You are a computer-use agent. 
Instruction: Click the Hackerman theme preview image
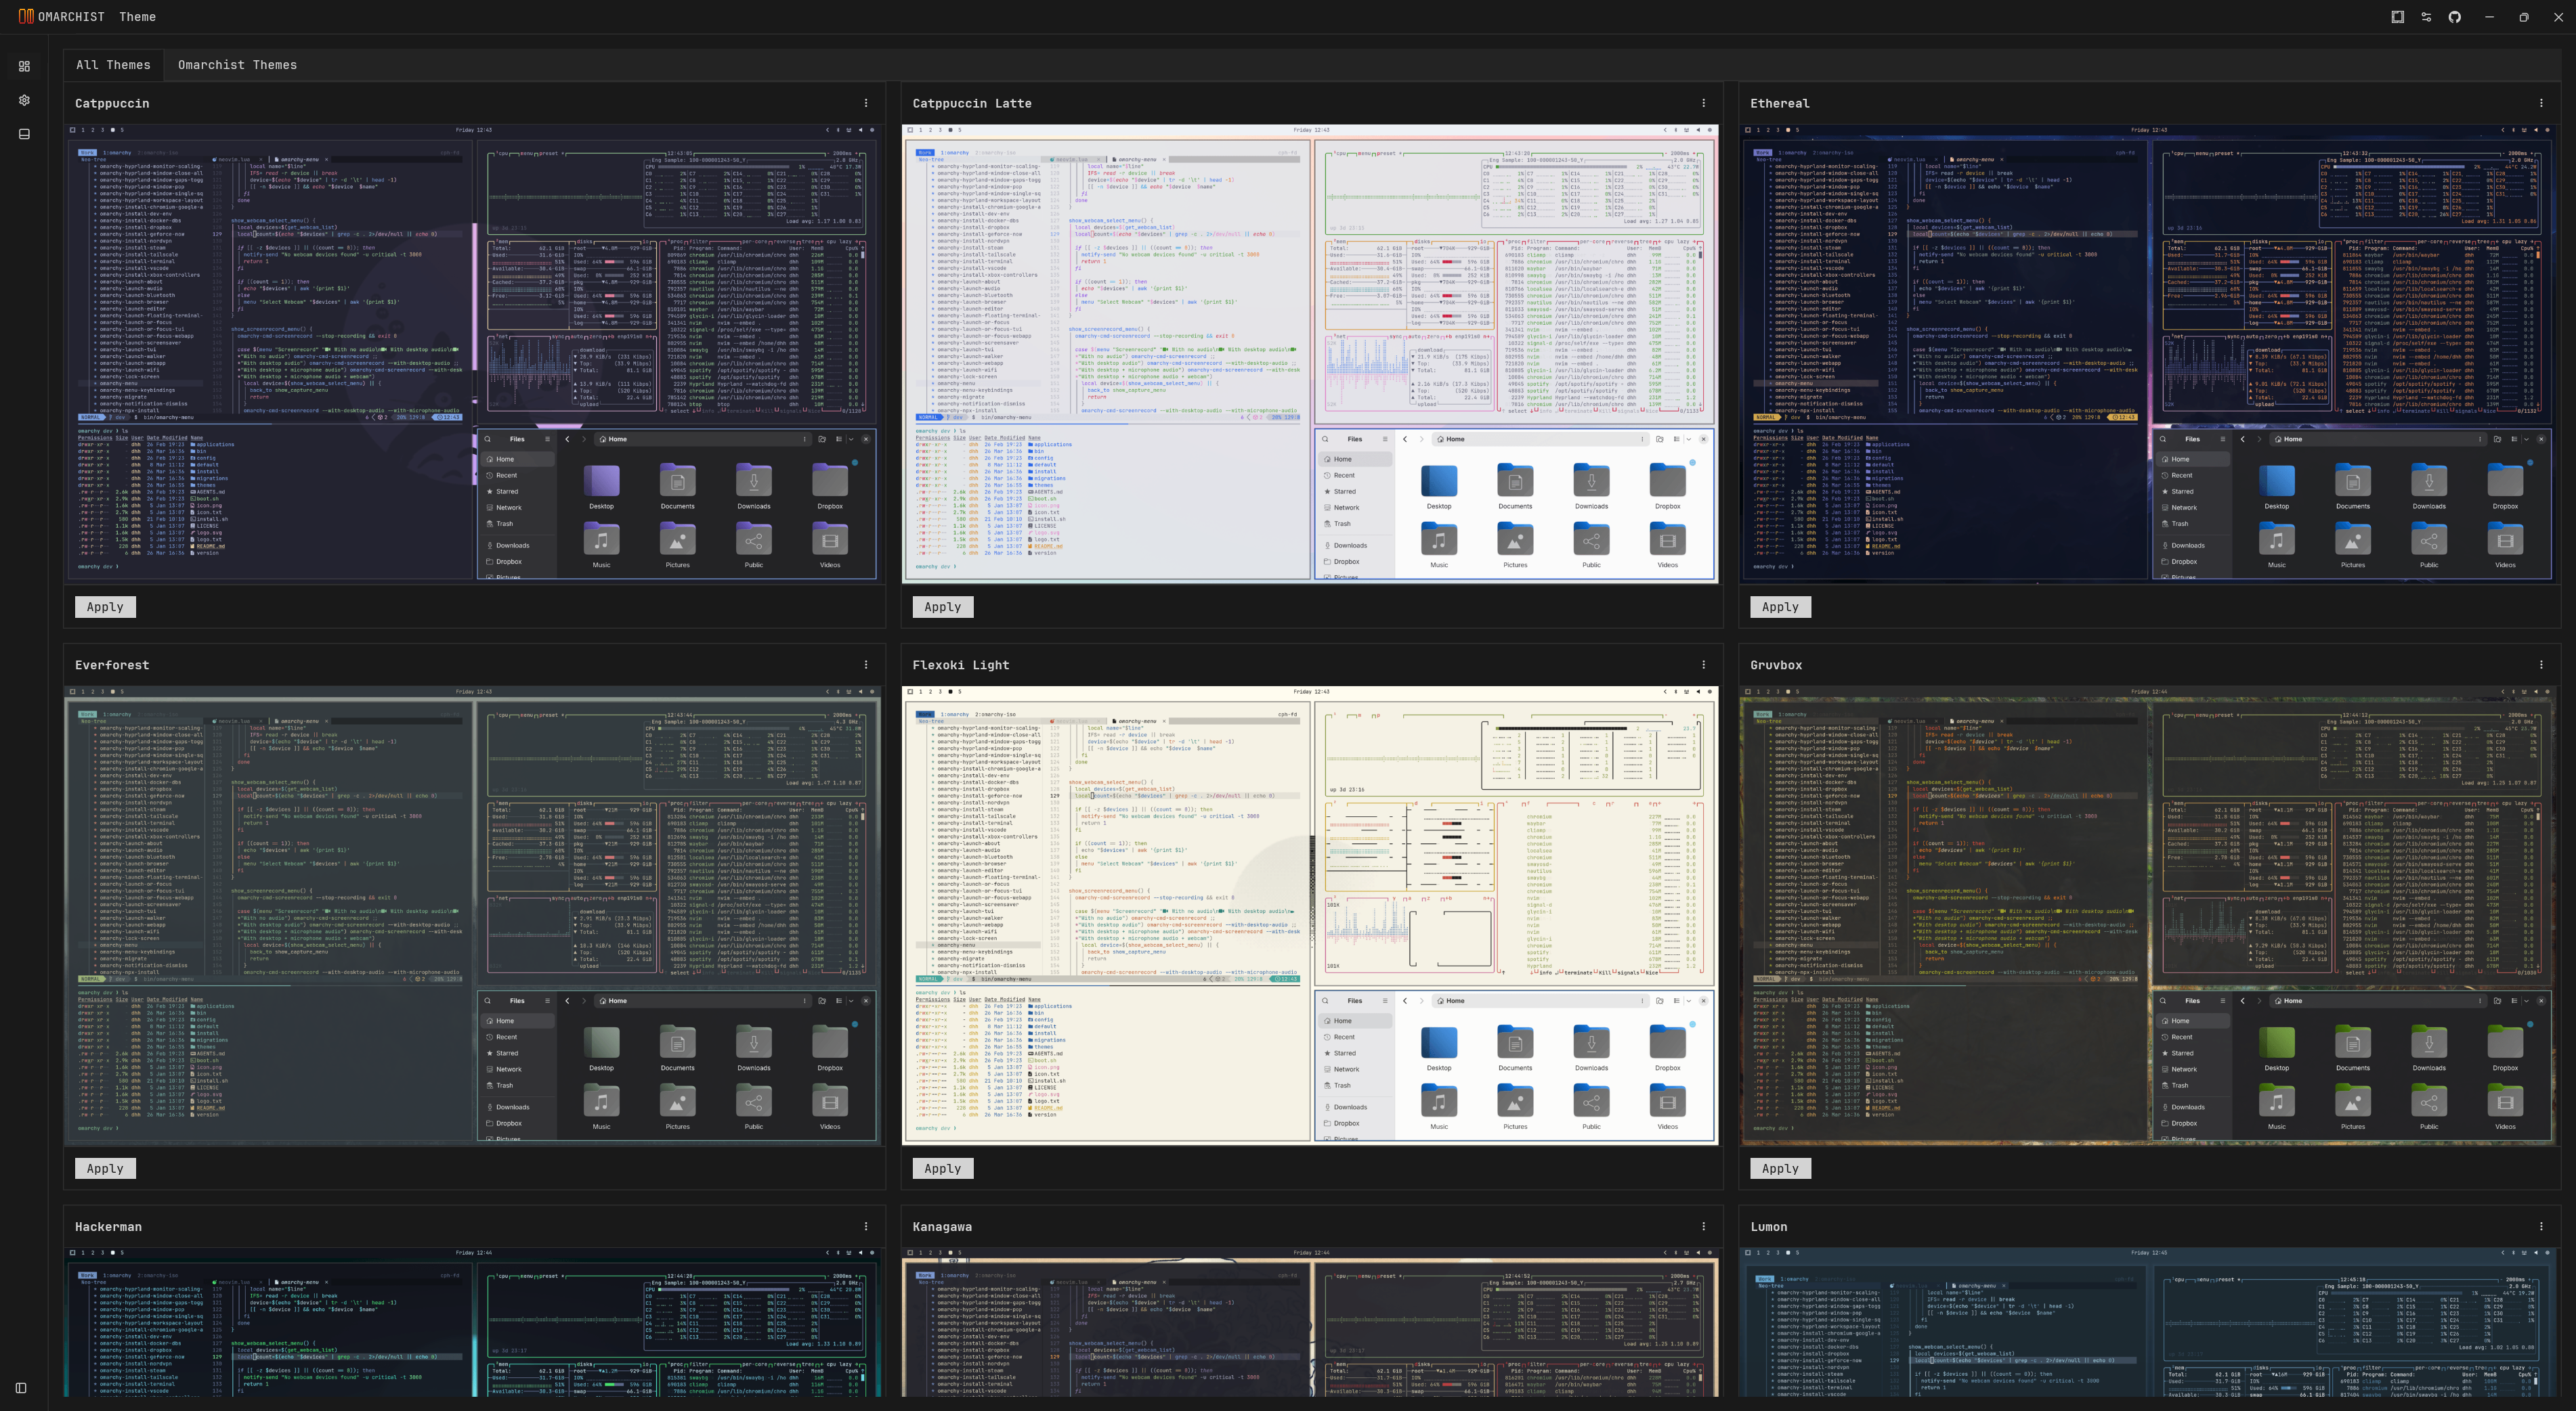(473, 1322)
